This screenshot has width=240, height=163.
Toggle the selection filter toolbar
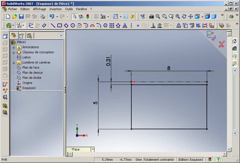pyautogui.click(x=81, y=16)
